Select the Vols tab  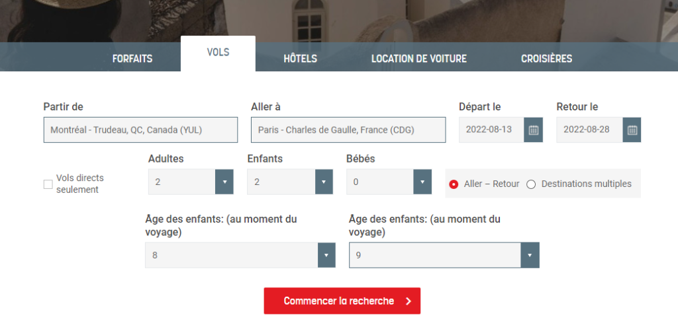pos(218,53)
